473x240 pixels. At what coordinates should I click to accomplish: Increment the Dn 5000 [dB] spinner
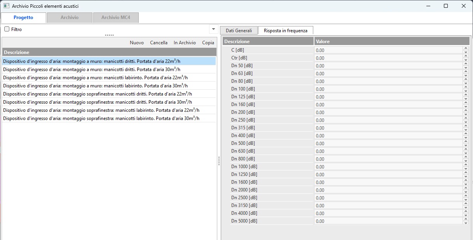(466, 219)
